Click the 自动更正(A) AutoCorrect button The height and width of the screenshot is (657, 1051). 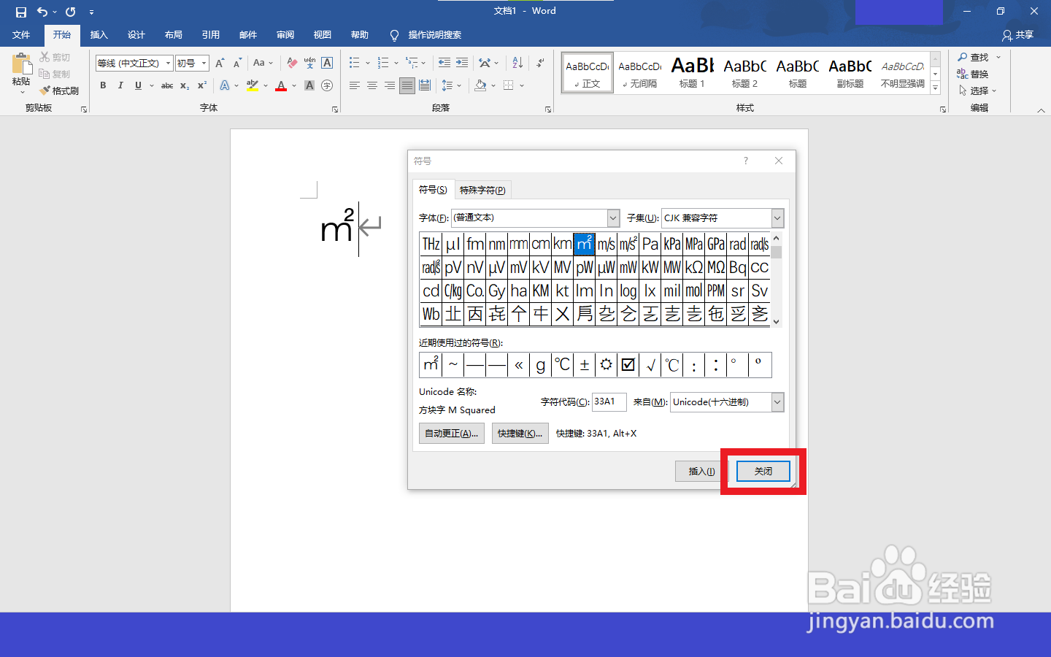pos(451,433)
